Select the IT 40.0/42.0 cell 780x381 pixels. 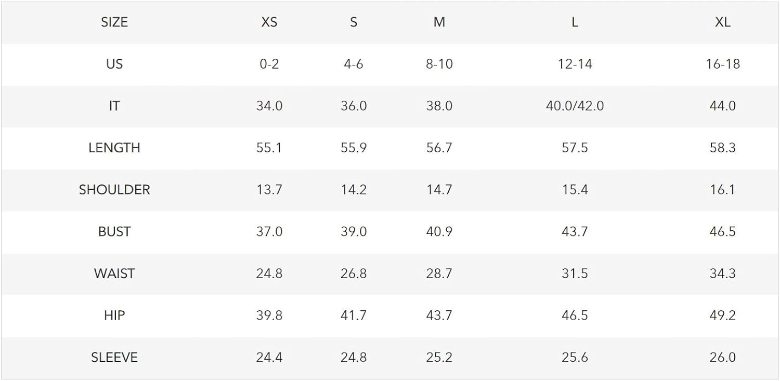(x=575, y=106)
